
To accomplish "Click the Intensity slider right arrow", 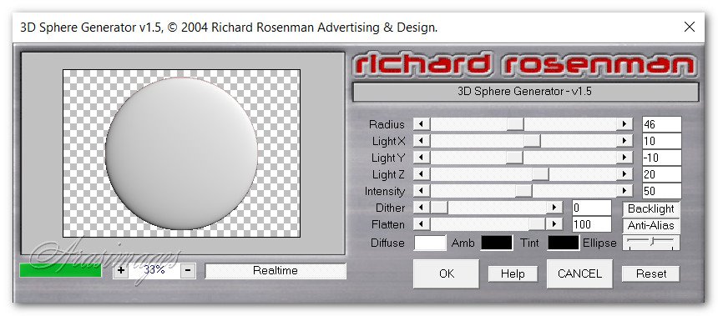I will pyautogui.click(x=624, y=191).
